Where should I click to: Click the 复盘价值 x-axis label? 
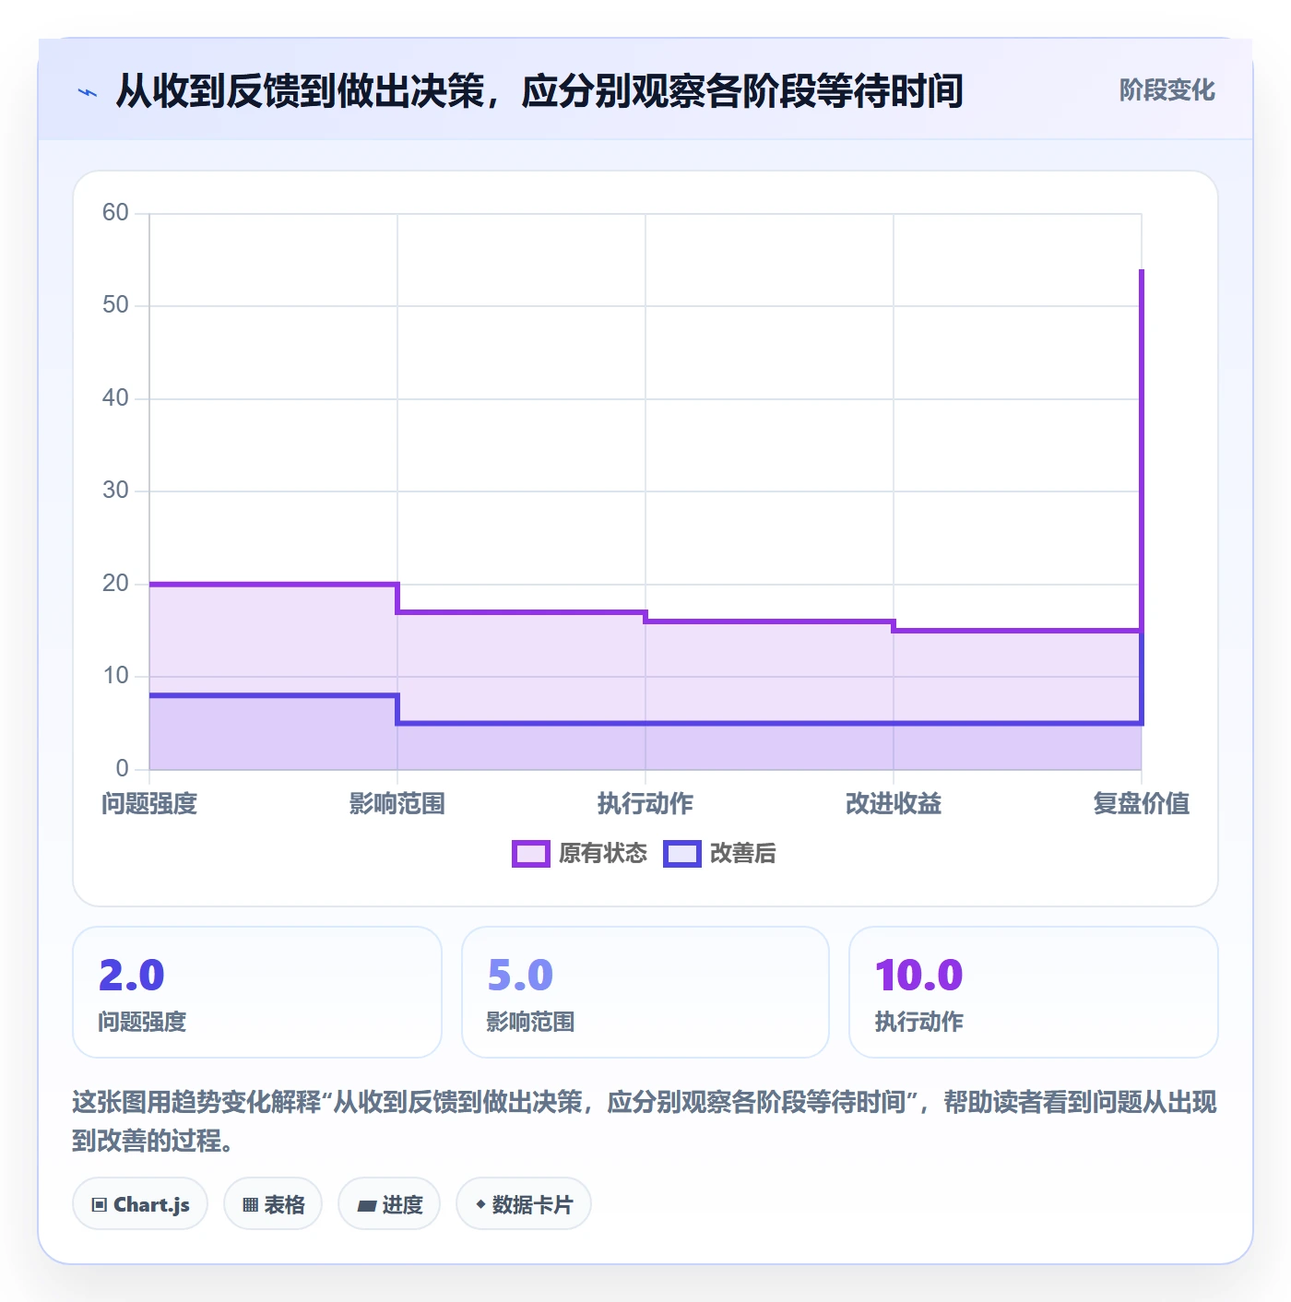click(x=1142, y=804)
